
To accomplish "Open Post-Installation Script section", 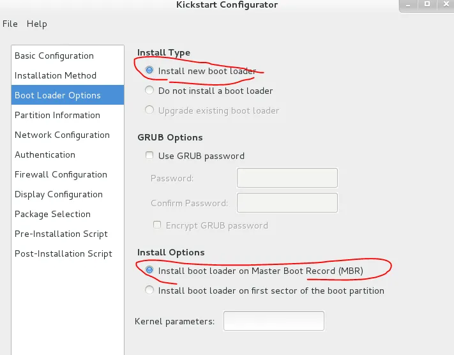I will [63, 253].
